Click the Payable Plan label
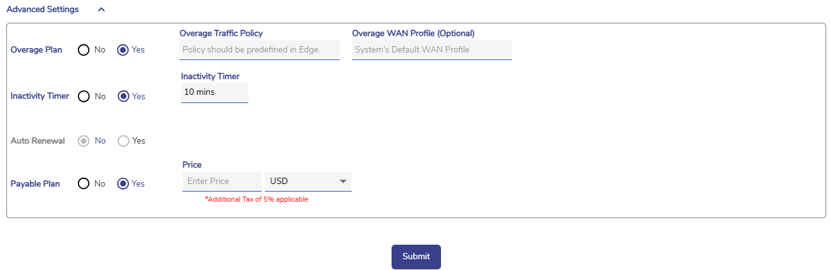This screenshot has height=270, width=830. pyautogui.click(x=35, y=184)
